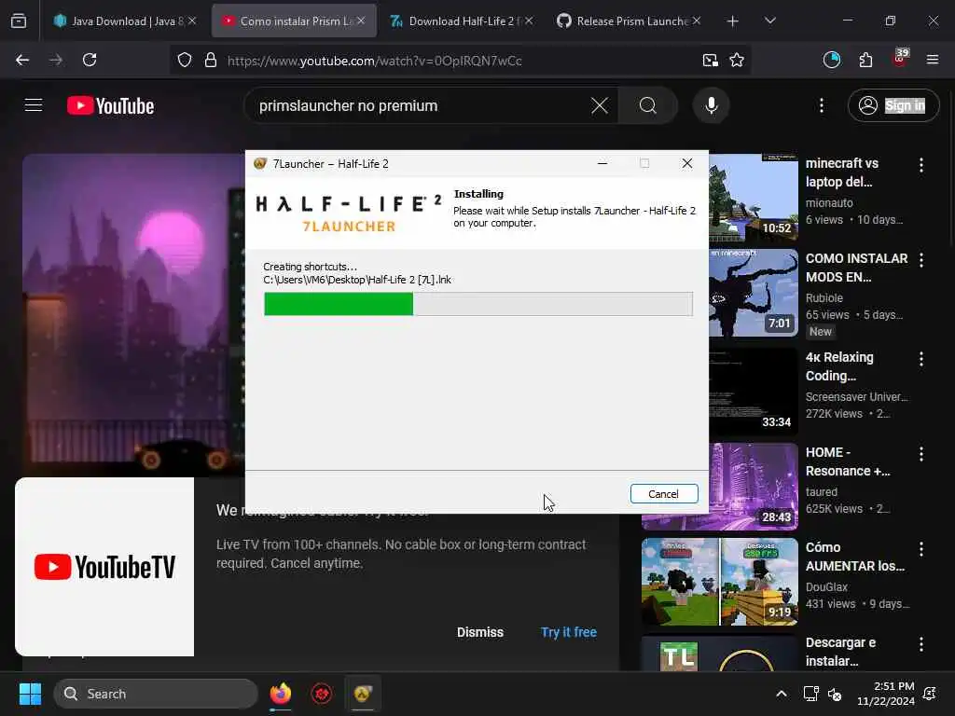This screenshot has height=716, width=955.
Task: Open the clock showing 2:51 PM
Action: point(885,694)
